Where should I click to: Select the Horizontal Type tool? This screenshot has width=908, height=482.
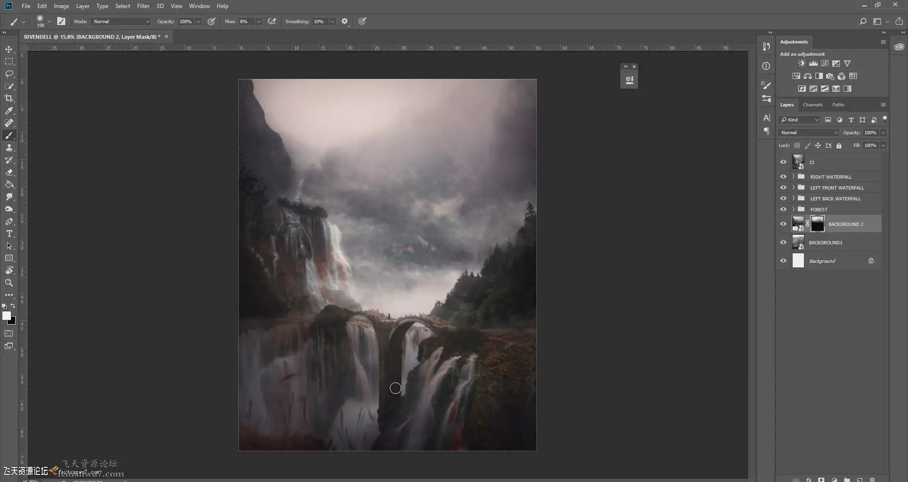pos(9,234)
